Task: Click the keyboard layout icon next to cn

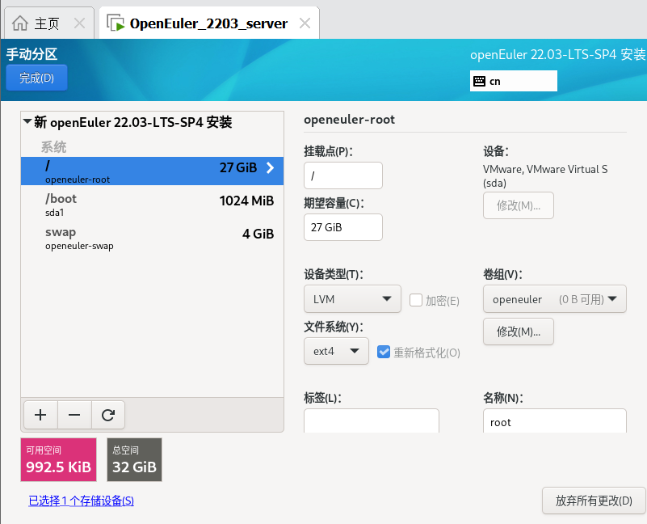Action: tap(479, 81)
